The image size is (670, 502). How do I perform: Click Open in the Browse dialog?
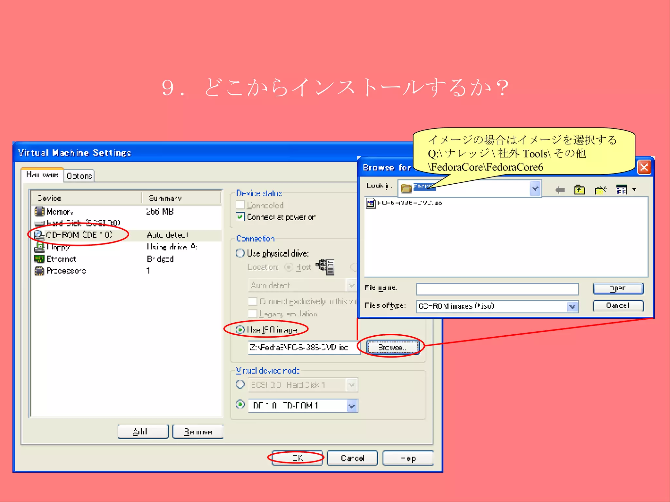618,288
